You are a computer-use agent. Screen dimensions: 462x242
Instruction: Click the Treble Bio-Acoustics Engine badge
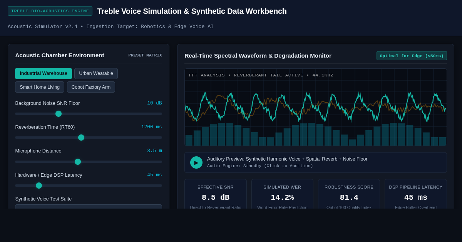point(50,11)
